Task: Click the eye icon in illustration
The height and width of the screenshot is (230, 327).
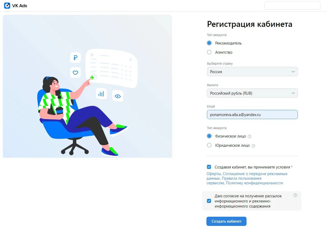Action: tap(118, 96)
